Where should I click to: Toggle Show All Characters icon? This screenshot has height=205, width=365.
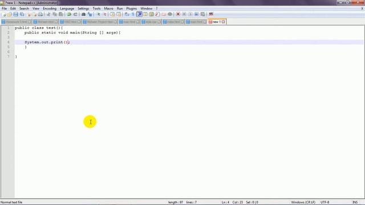[x=133, y=14]
